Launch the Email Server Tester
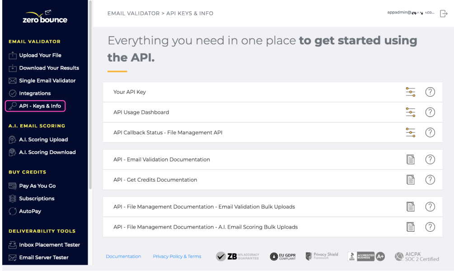 [x=43, y=257]
